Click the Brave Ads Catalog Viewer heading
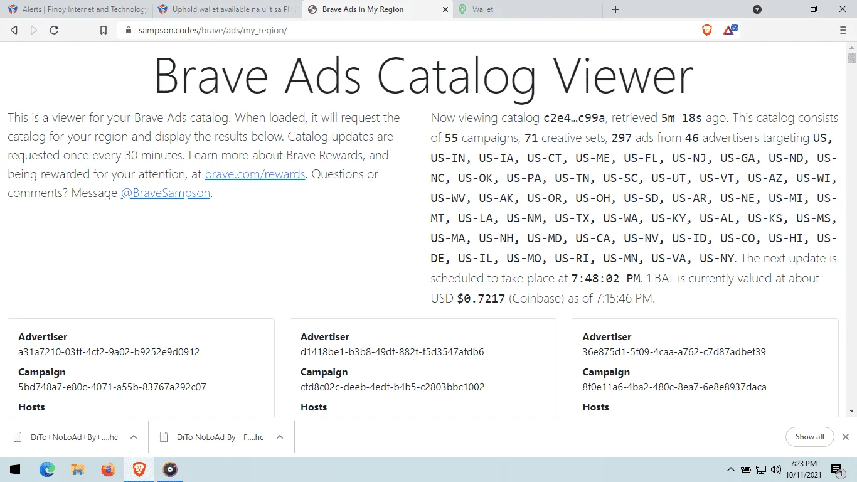 tap(423, 76)
